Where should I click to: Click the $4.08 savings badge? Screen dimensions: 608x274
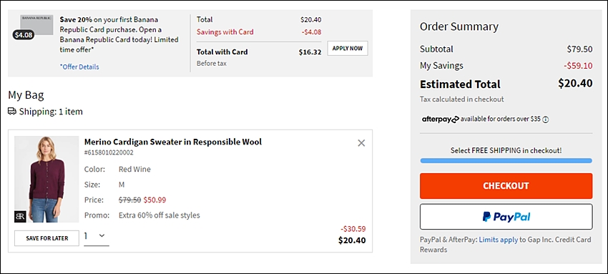pos(24,35)
